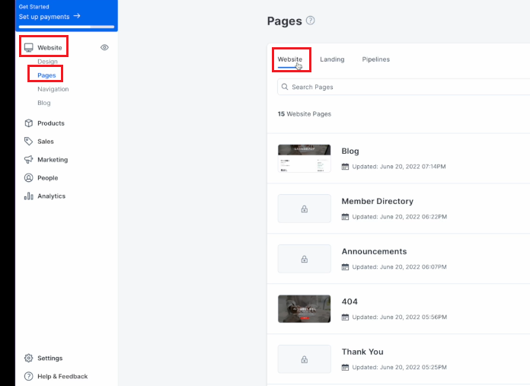Open the Member Directory page title

(377, 201)
